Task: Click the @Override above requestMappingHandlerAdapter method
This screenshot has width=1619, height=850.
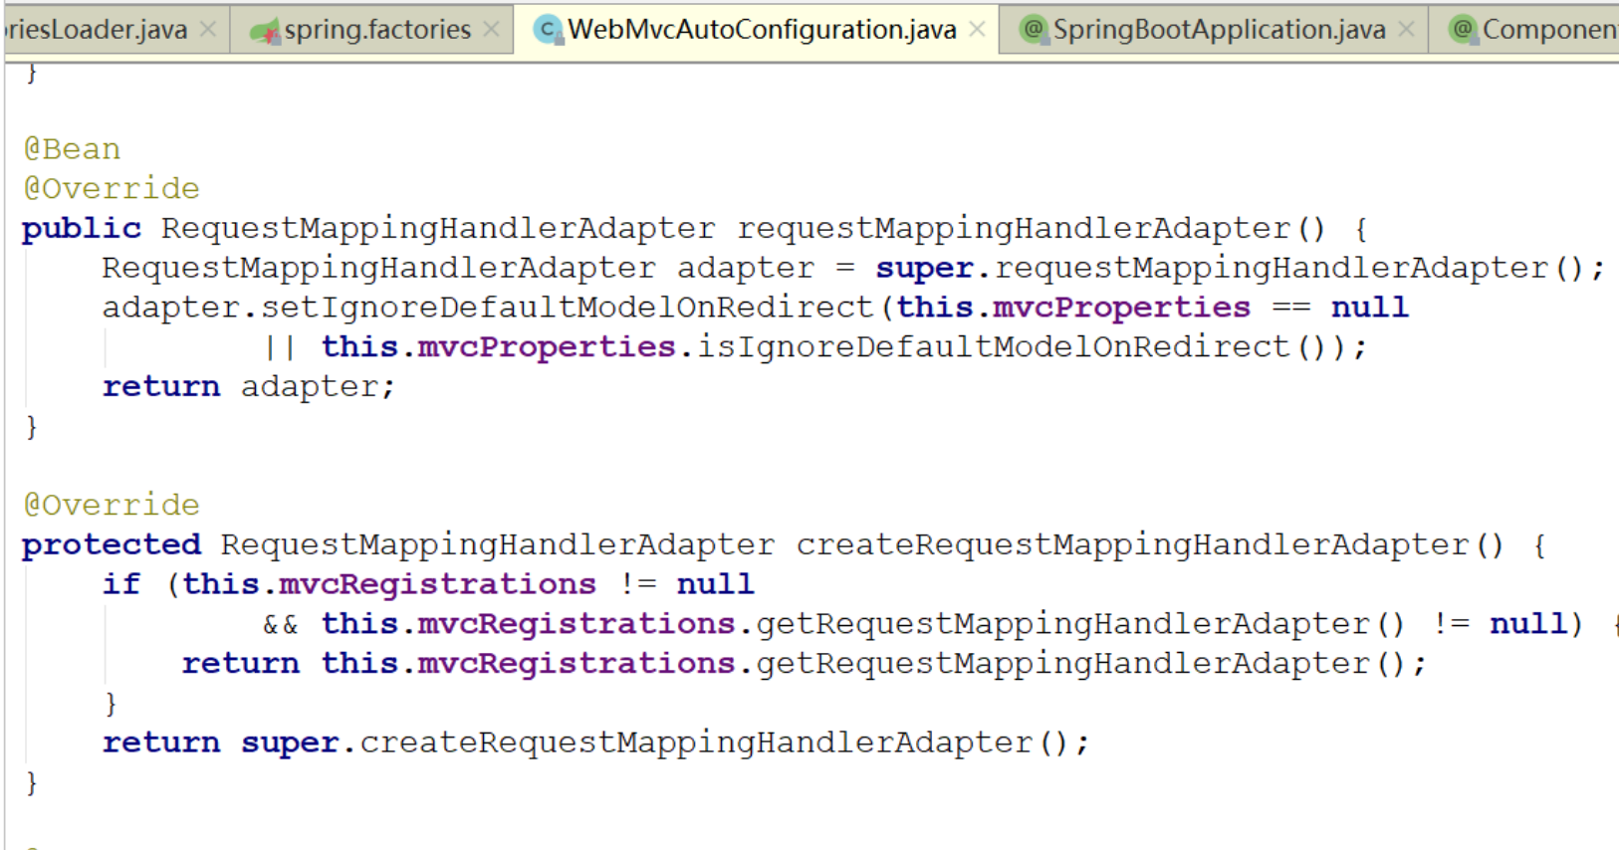Action: click(112, 188)
